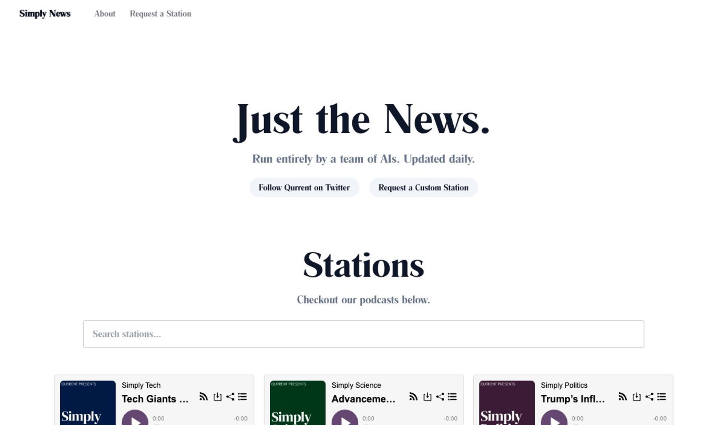
Task: Download the Simply Science episode
Action: pos(427,397)
